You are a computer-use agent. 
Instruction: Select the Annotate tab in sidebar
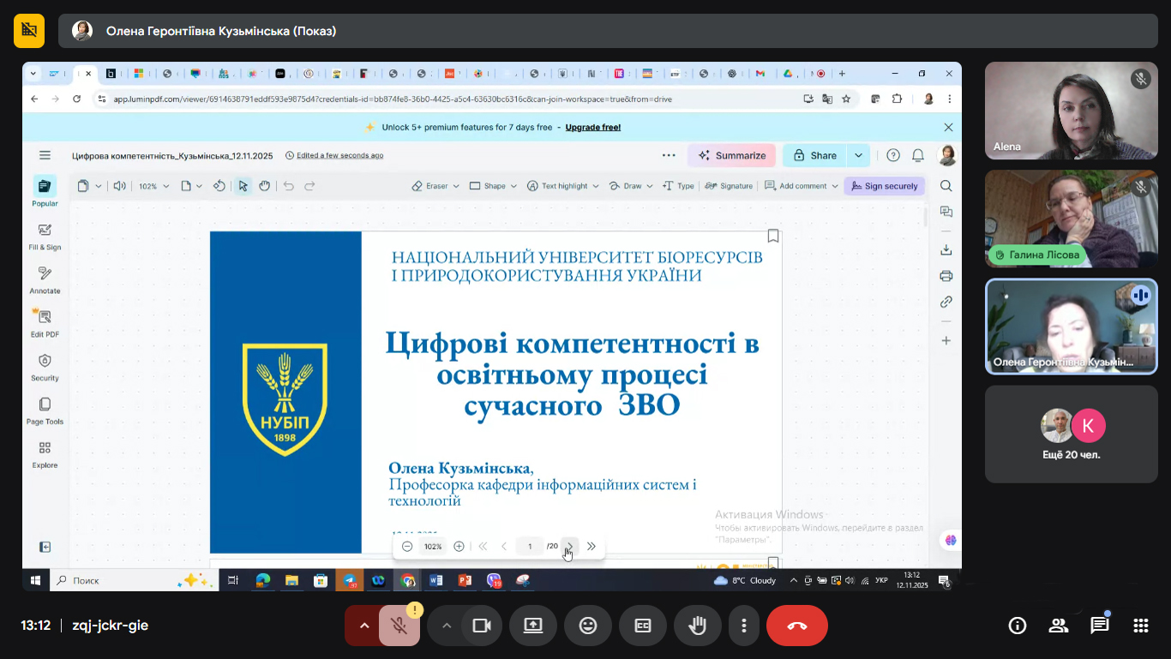(45, 279)
